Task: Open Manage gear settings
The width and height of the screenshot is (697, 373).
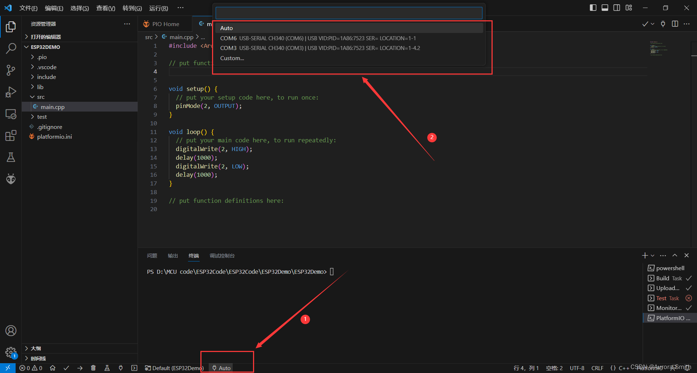Action: 11,352
